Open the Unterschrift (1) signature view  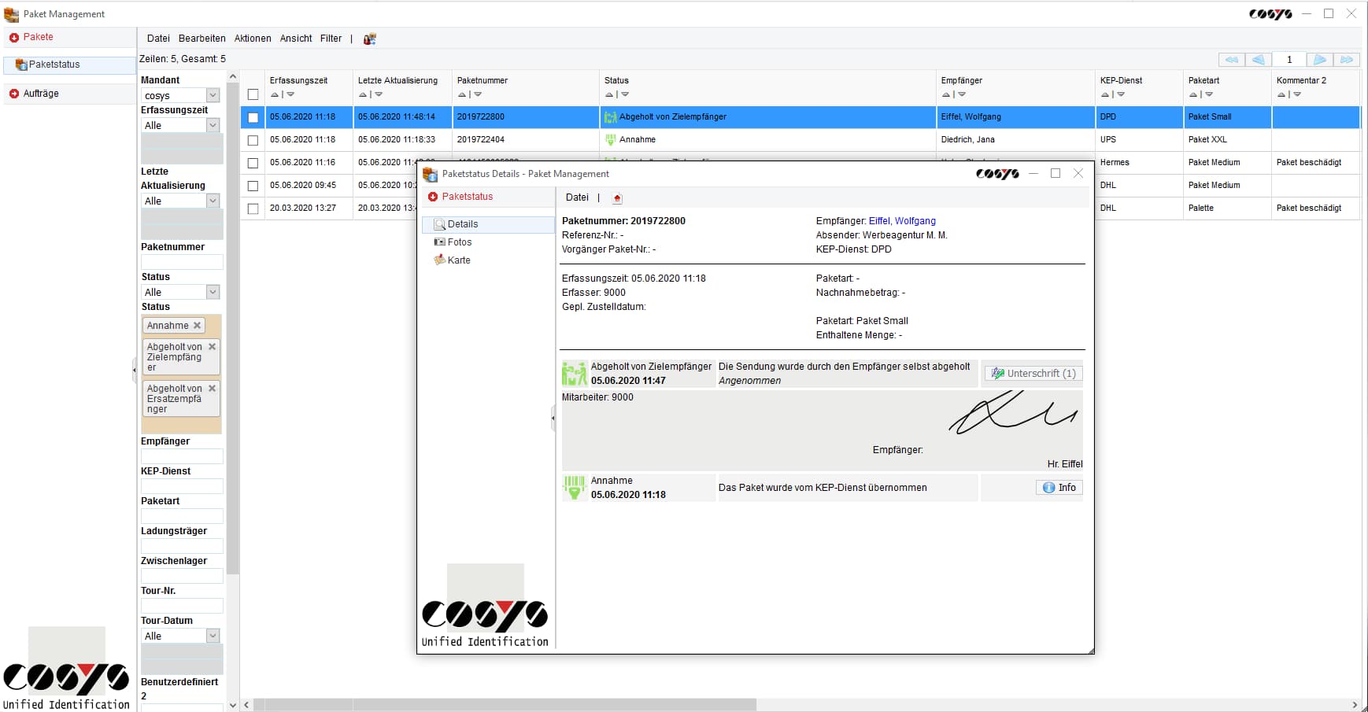(x=1032, y=373)
